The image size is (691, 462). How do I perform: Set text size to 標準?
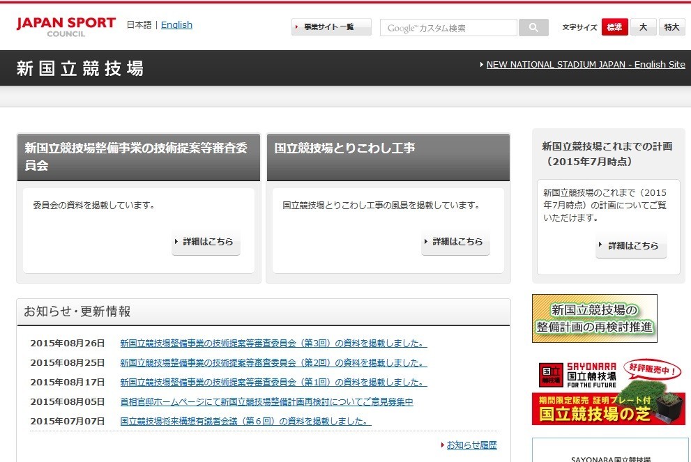coord(614,26)
